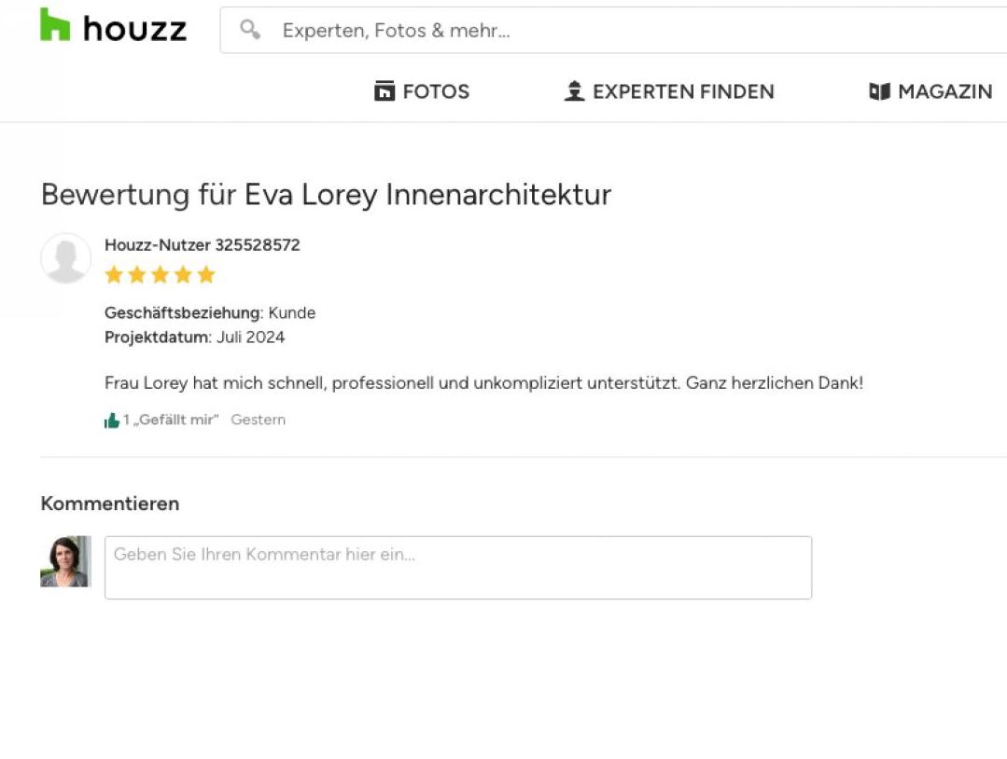Click the 'Bewertung für Eva Lorey Innenarchitektur' heading
Viewport: 1007px width, 759px height.
pos(327,195)
